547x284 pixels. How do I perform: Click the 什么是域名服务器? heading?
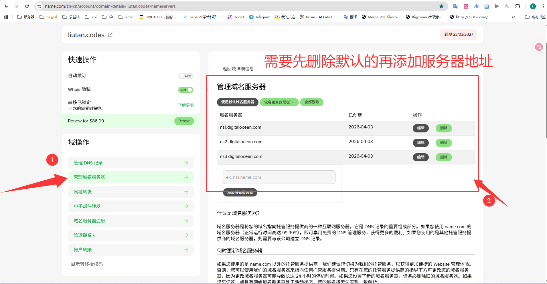tap(238, 213)
